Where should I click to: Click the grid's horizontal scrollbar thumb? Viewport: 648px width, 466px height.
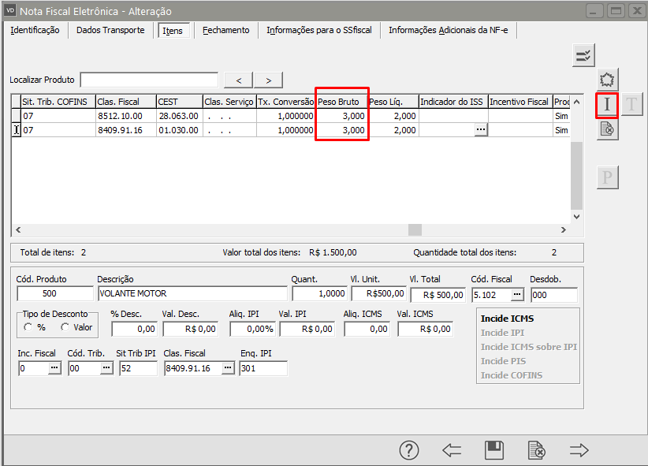[x=415, y=229]
